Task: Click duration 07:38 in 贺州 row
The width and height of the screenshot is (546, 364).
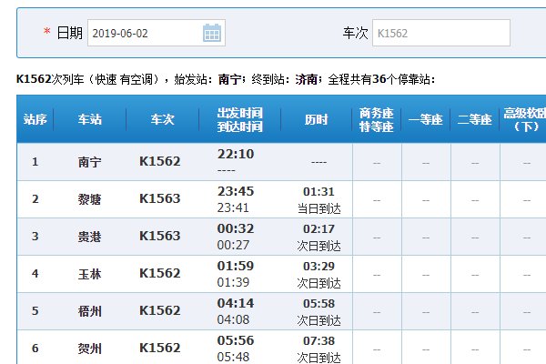Action: 318,340
